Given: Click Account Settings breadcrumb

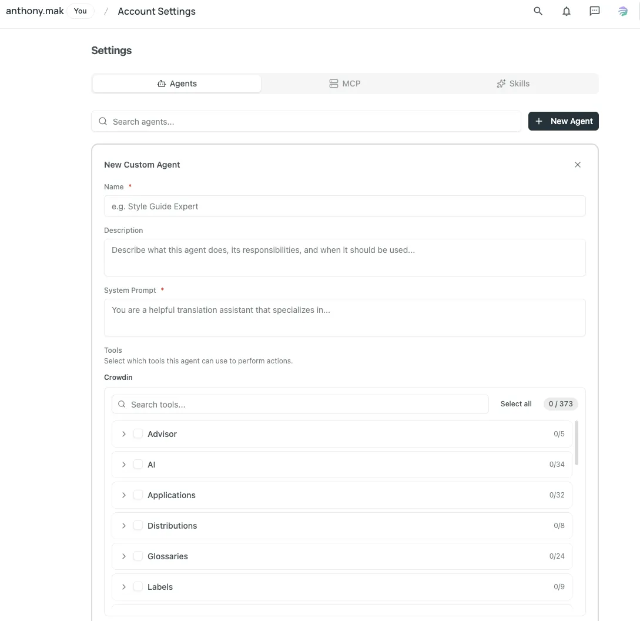Looking at the screenshot, I should pos(157,11).
